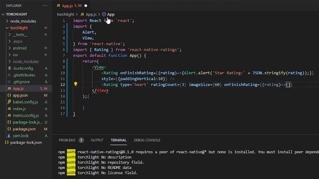Click the braces icon beside app.json
The width and height of the screenshot is (319, 179).
(x=9, y=95)
